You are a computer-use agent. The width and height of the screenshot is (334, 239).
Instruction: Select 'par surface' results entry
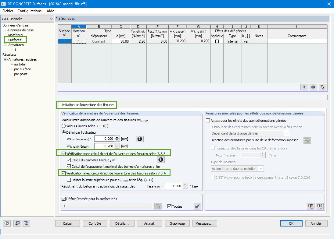[x=22, y=69]
